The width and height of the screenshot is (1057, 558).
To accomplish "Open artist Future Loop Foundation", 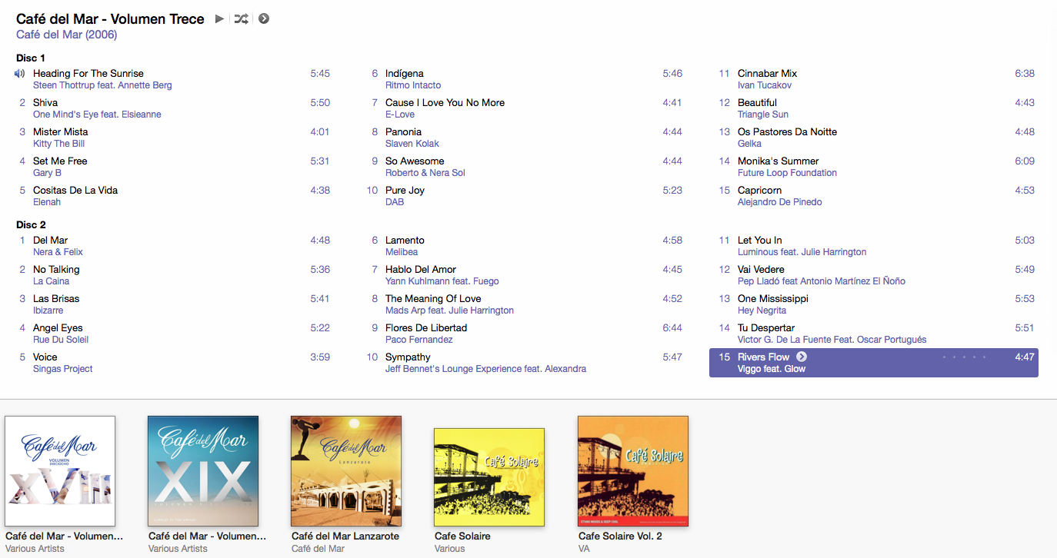I will [787, 173].
